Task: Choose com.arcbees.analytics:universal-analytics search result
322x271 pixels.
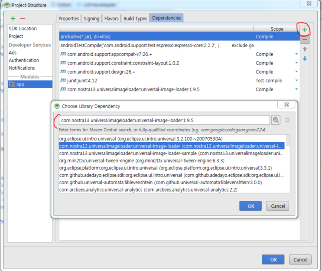Action: [x=172, y=189]
